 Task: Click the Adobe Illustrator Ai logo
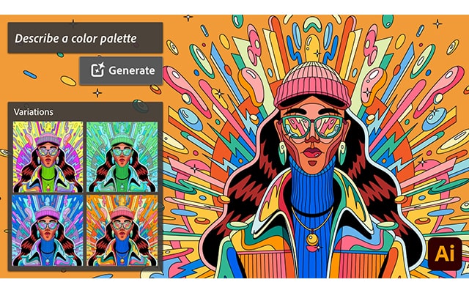pyautogui.click(x=445, y=253)
